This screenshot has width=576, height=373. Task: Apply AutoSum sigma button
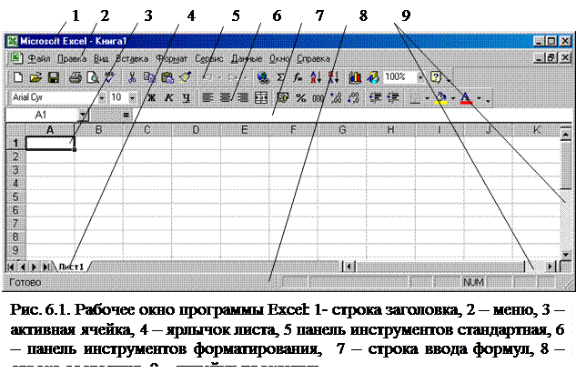280,77
